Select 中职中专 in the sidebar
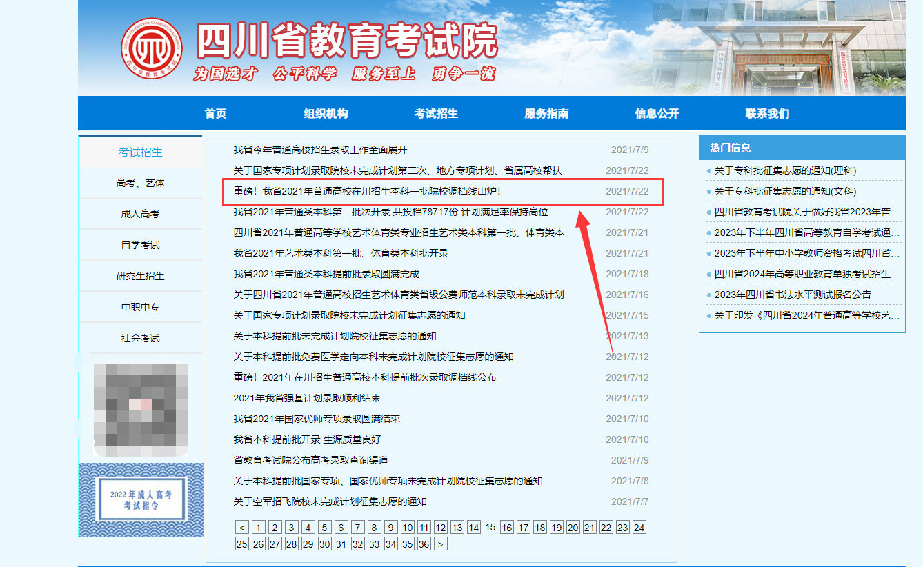The image size is (923, 567). tap(141, 307)
